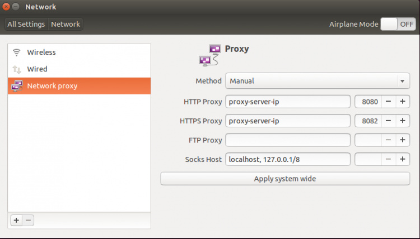This screenshot has width=420, height=239.
Task: Toggle the Airplane Mode switch
Action: [x=398, y=24]
